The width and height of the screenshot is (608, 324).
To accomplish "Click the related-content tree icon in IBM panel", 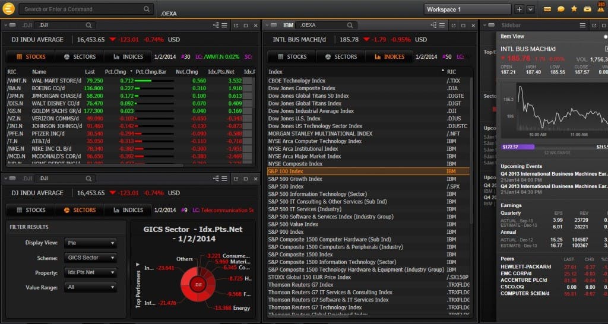I will point(433,25).
